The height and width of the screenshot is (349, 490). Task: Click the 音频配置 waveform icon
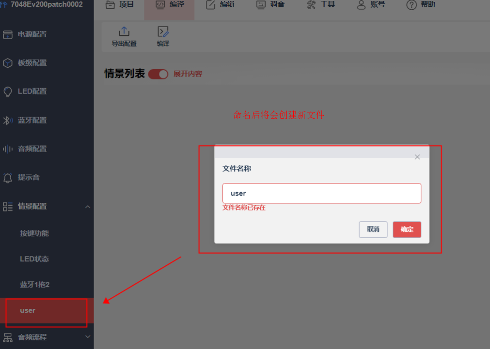[x=8, y=149]
